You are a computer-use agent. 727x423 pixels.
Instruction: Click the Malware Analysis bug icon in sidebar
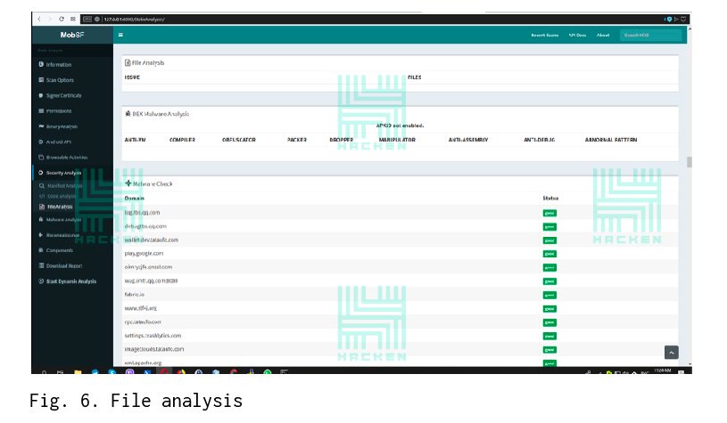(41, 219)
